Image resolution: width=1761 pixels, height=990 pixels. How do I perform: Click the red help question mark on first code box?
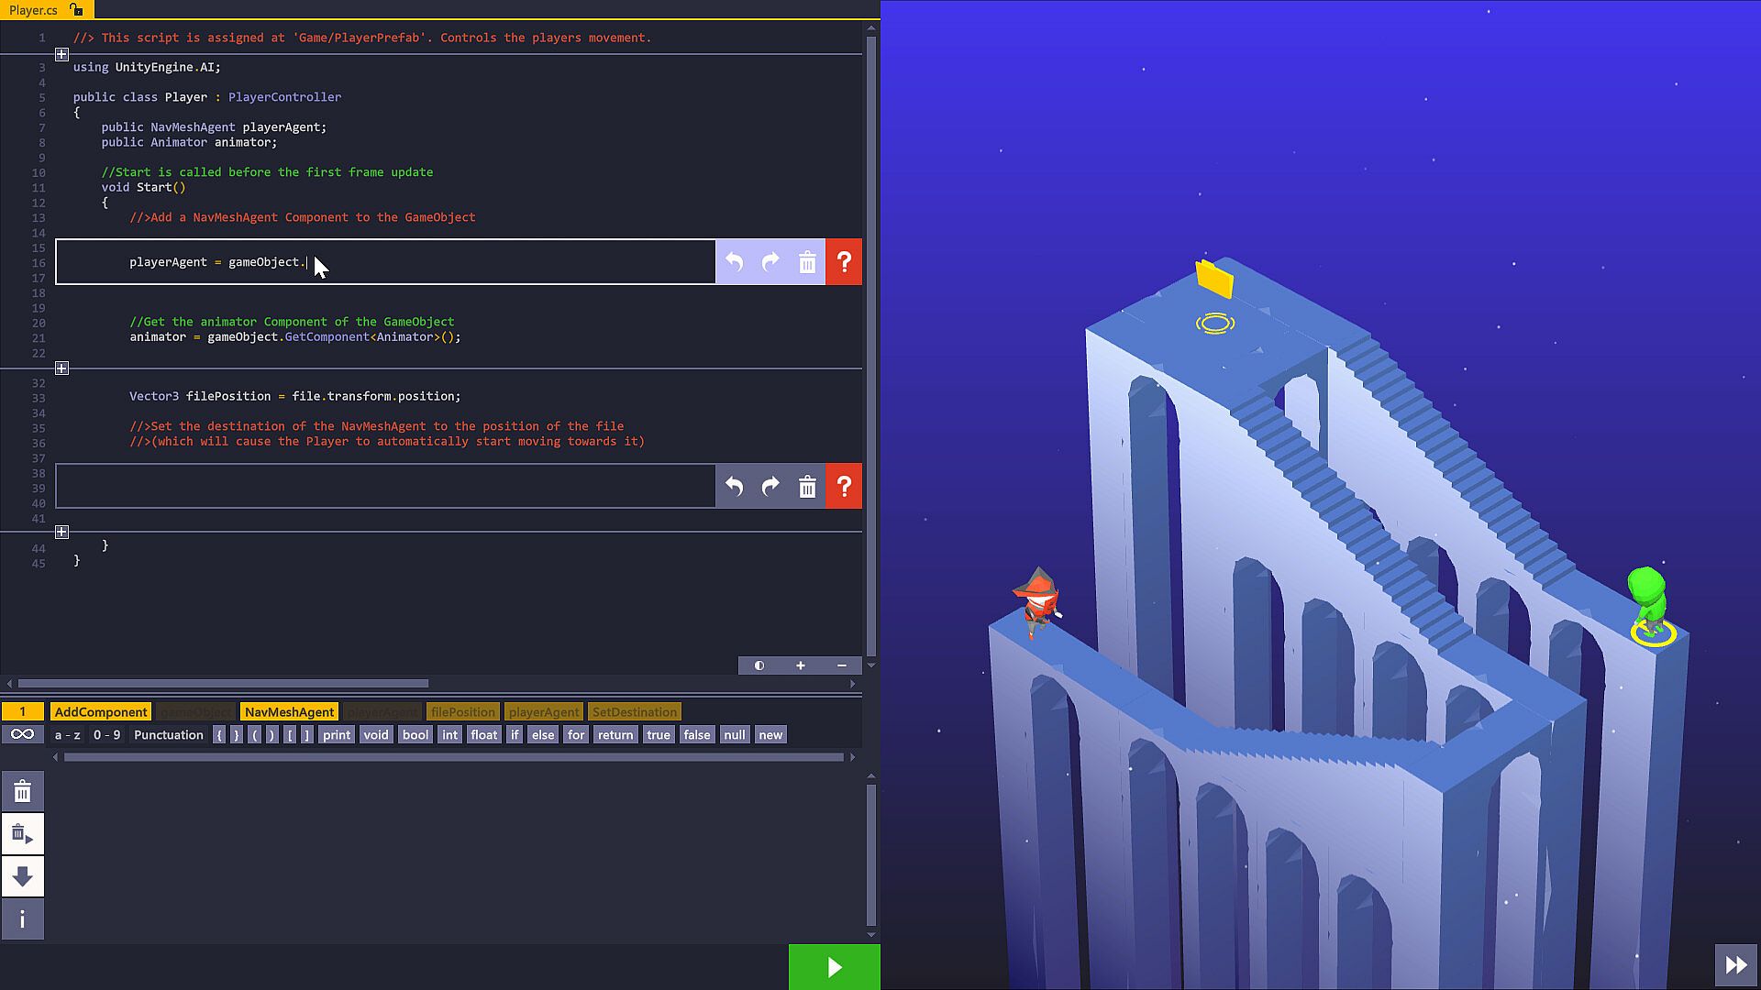(x=844, y=262)
